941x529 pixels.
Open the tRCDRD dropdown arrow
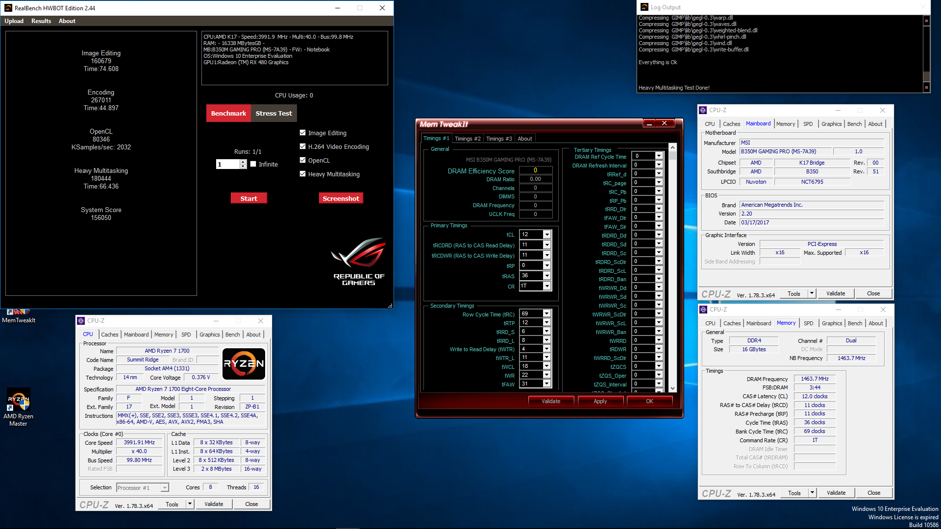click(x=547, y=245)
